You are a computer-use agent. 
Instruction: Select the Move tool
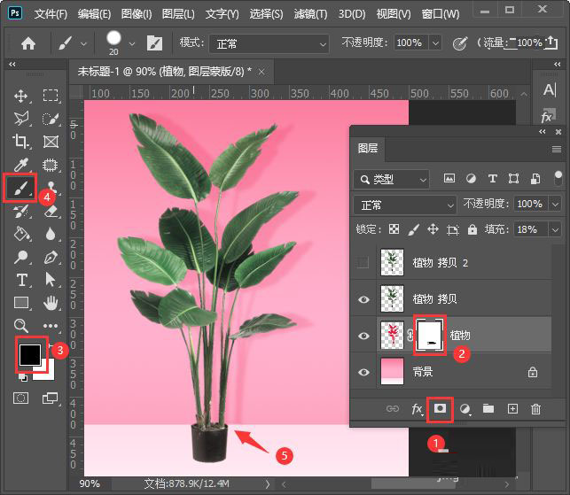click(x=20, y=96)
